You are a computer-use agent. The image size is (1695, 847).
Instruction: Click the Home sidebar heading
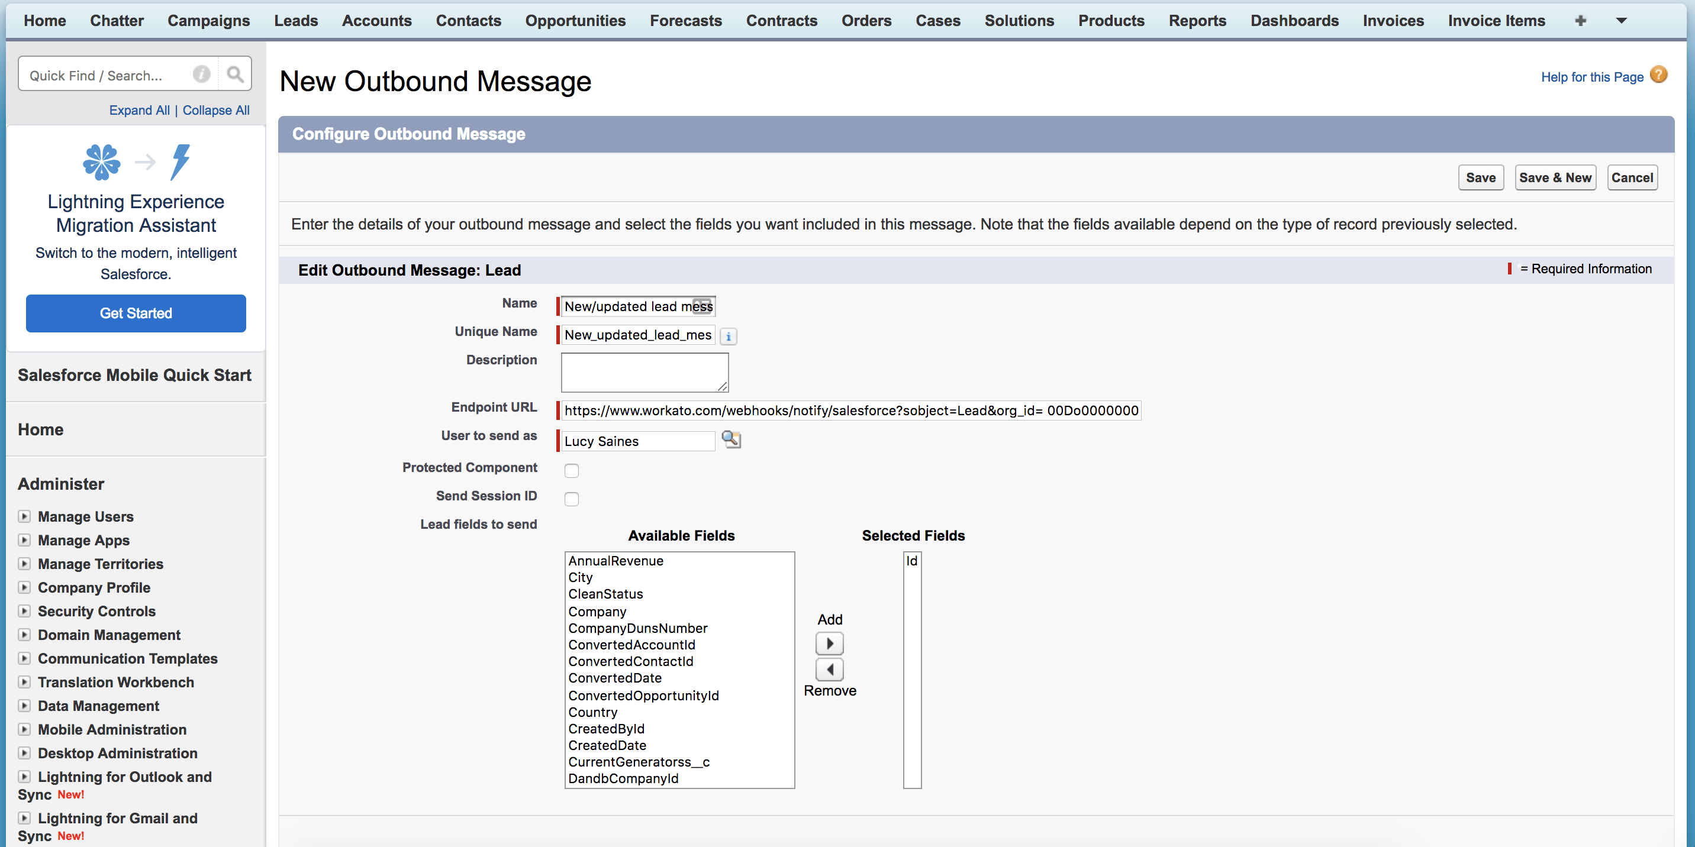pyautogui.click(x=41, y=429)
